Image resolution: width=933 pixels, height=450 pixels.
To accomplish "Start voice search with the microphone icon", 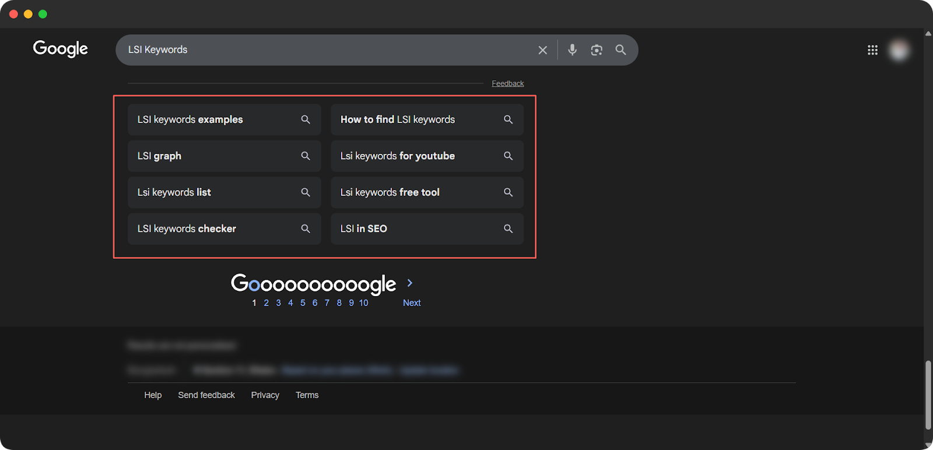I will [x=572, y=50].
